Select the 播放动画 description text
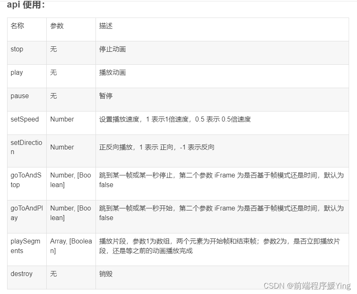This screenshot has height=294, width=357. [x=113, y=73]
